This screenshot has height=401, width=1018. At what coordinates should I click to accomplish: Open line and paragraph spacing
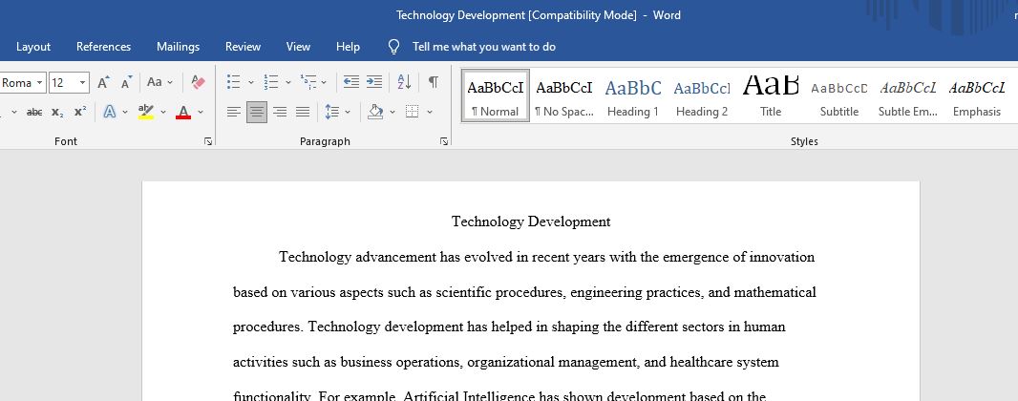(x=331, y=113)
